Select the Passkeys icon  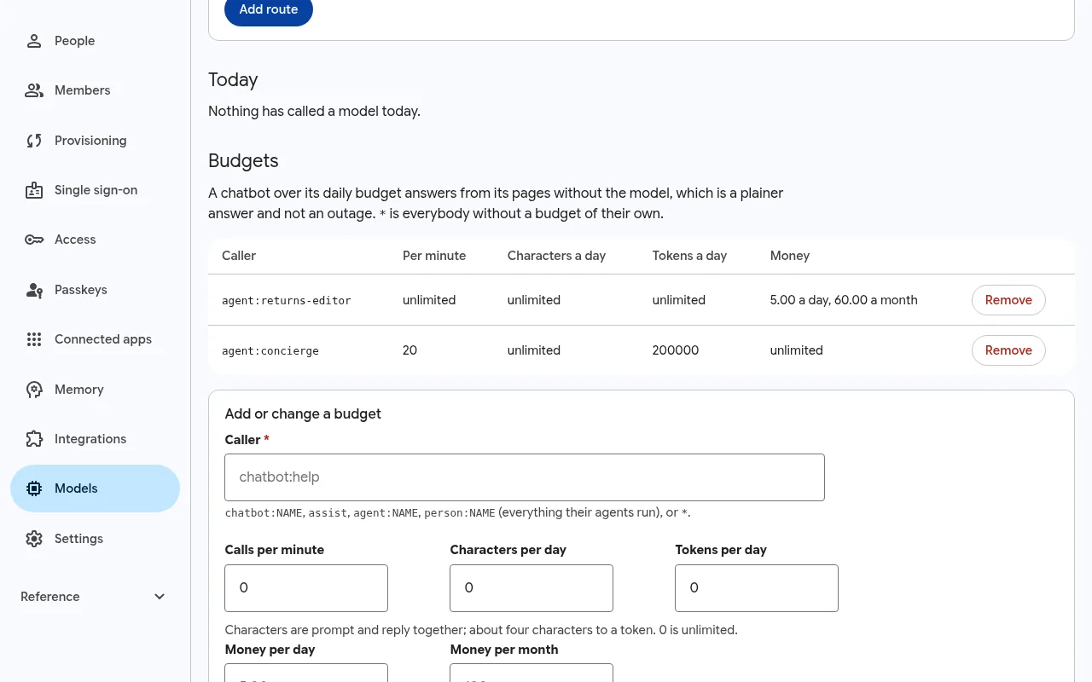pos(34,290)
